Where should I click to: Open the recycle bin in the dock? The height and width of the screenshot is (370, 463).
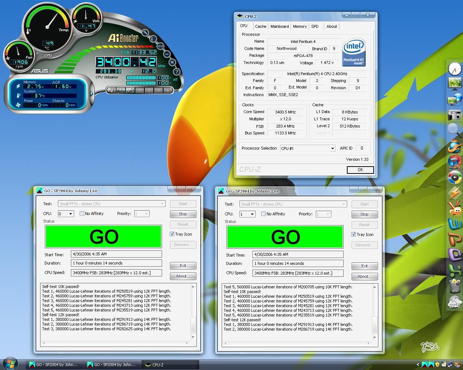(x=455, y=285)
